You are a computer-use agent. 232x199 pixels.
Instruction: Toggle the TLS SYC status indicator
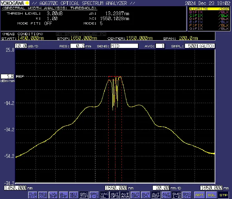32,195
